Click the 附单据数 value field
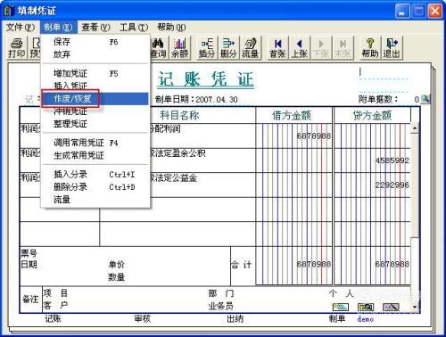This screenshot has height=337, width=446. click(417, 99)
